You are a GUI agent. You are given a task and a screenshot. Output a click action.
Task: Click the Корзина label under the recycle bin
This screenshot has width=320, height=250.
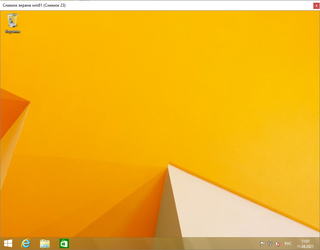pos(12,31)
